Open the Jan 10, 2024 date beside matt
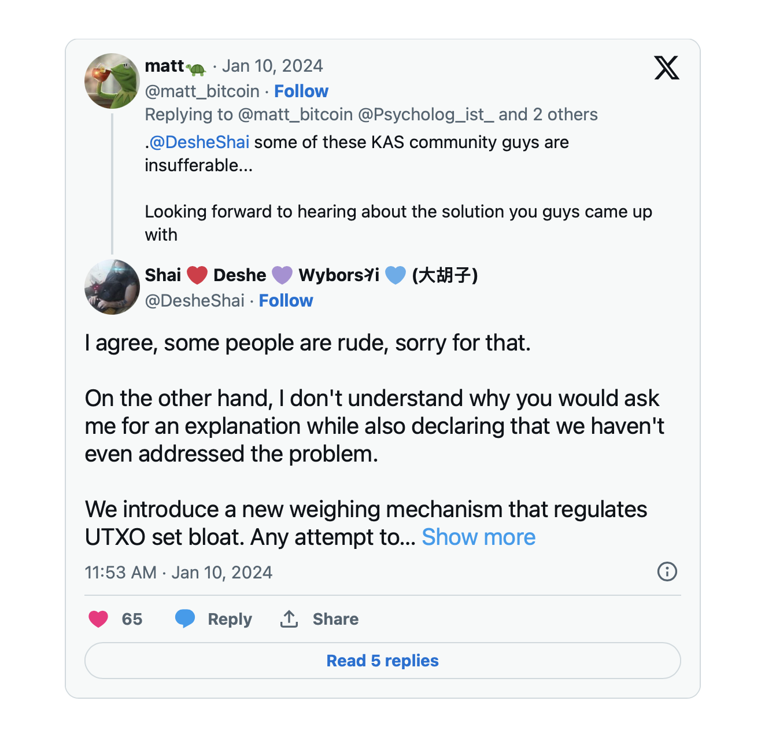776x730 pixels. [272, 66]
